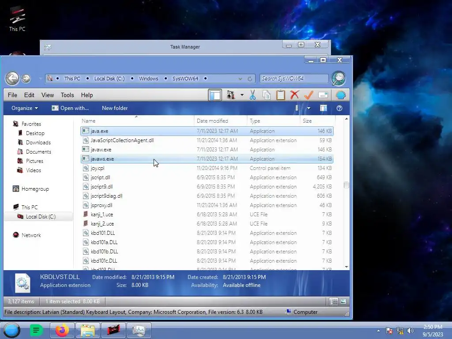452x339 pixels.
Task: Click the Help question mark icon
Action: click(339, 108)
